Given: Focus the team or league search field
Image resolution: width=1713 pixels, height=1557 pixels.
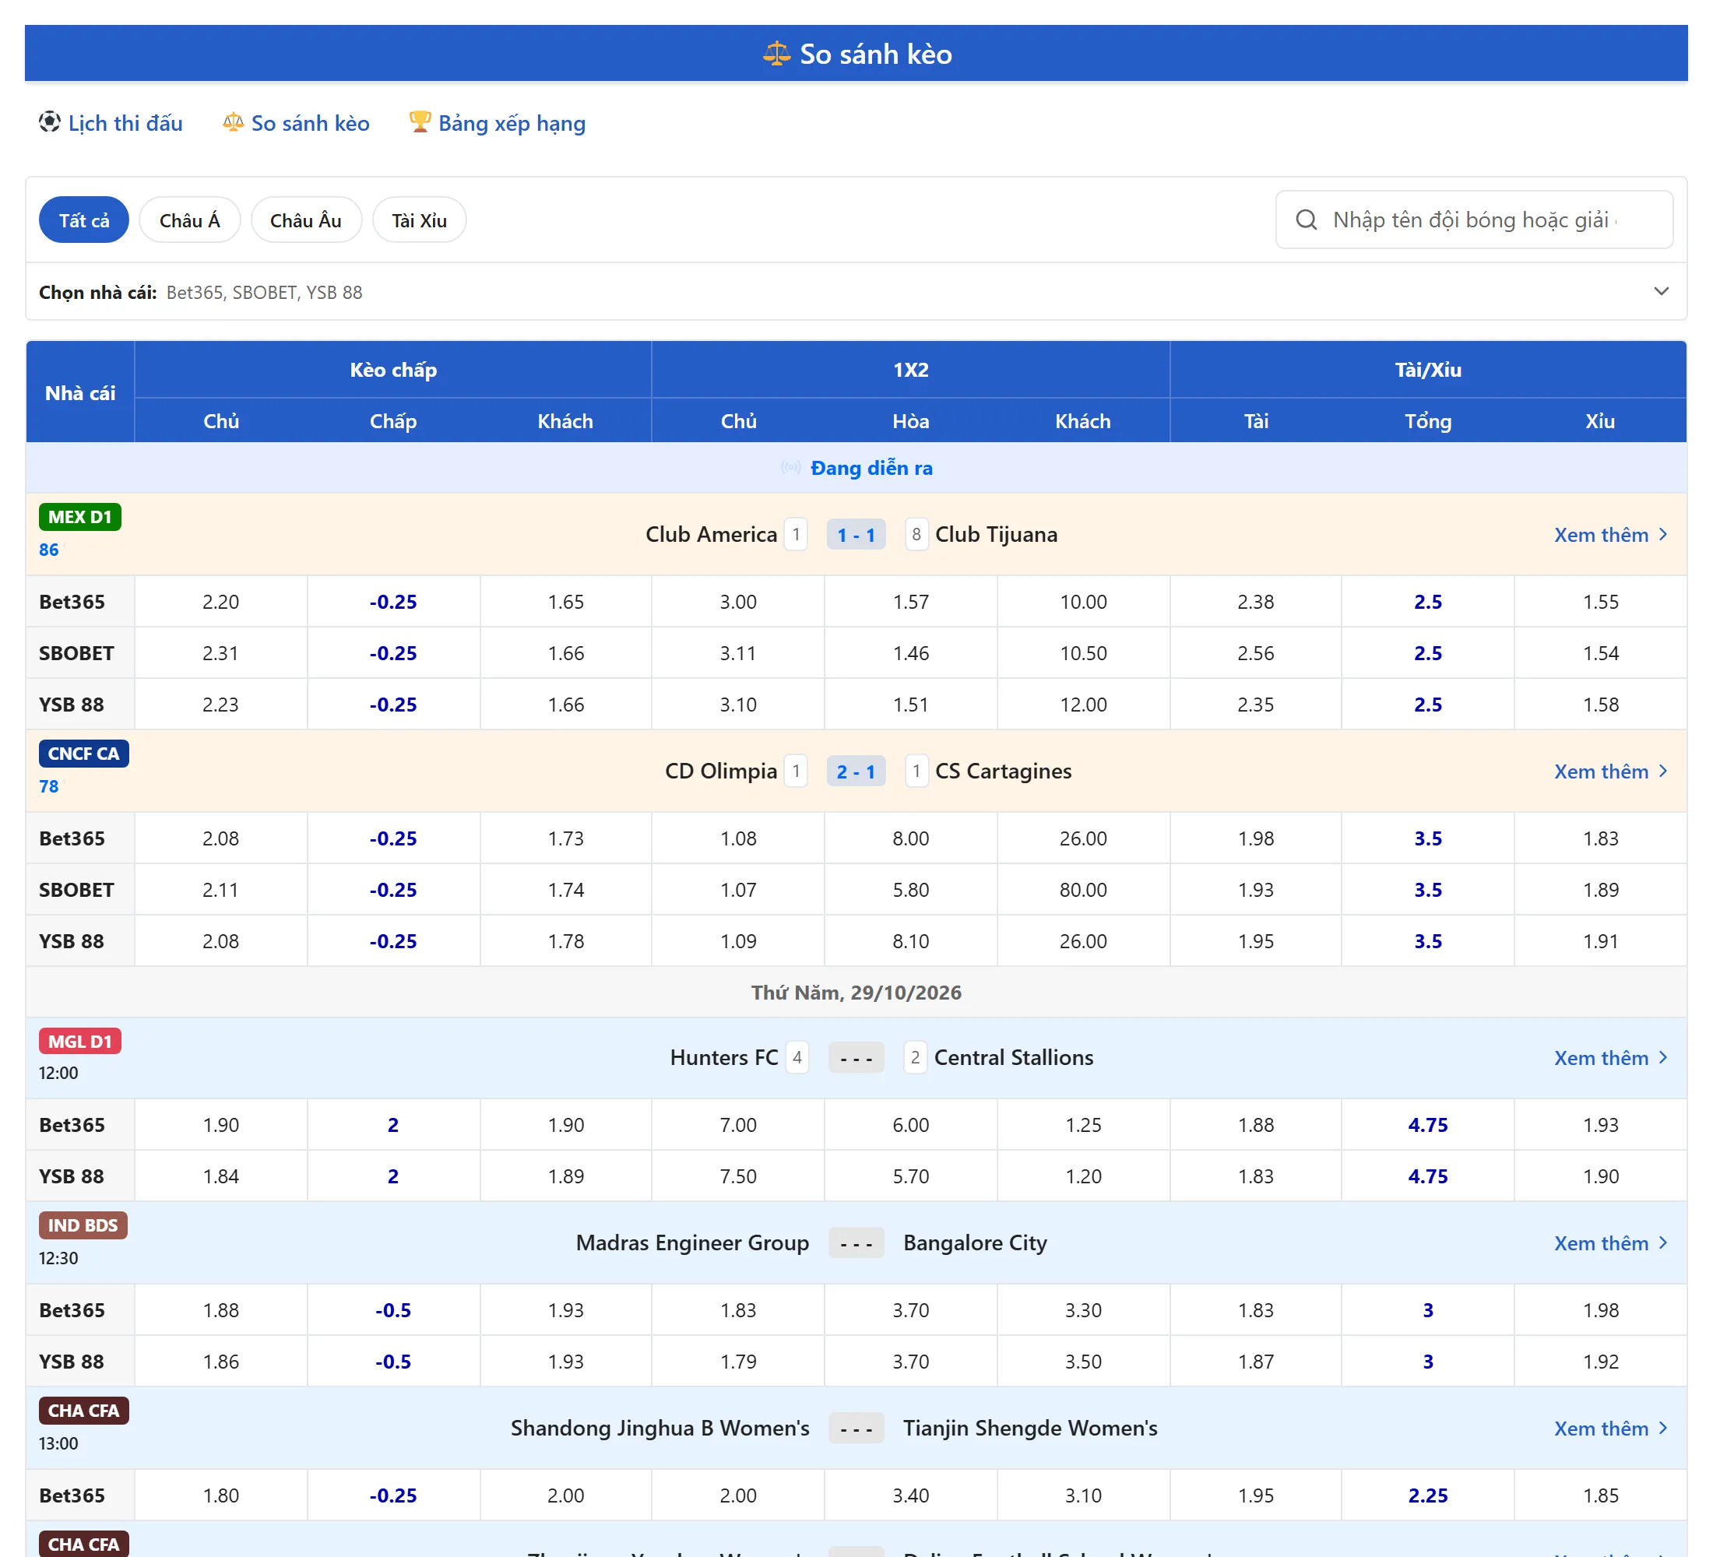Looking at the screenshot, I should pos(1474,220).
